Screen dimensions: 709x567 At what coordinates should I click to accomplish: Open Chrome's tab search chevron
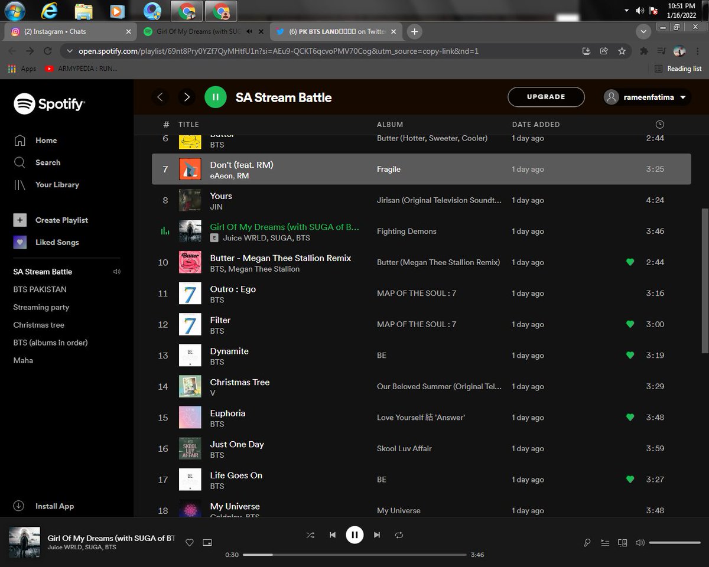643,31
